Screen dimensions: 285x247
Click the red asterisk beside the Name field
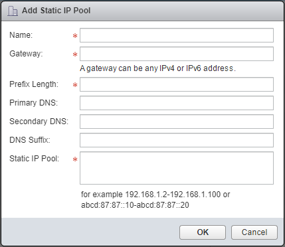tap(75, 36)
